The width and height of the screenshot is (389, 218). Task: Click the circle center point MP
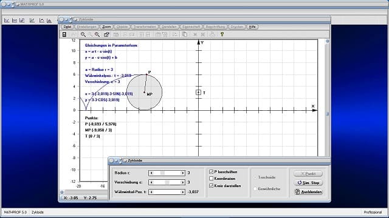(144, 92)
